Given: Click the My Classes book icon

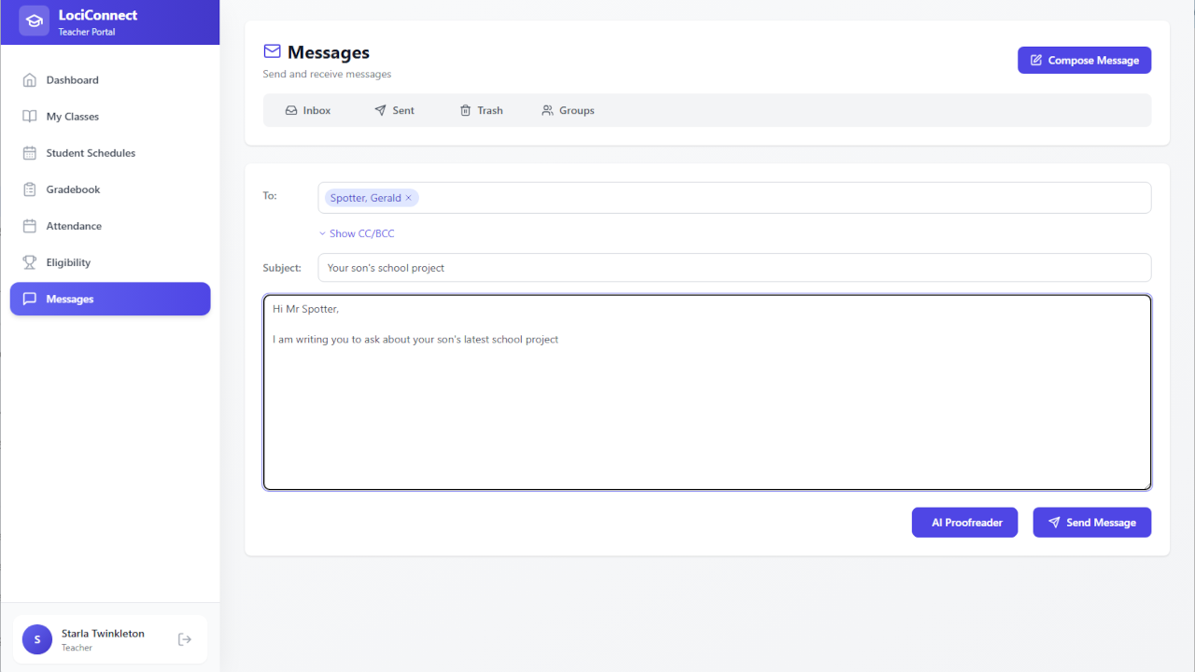Looking at the screenshot, I should tap(30, 117).
